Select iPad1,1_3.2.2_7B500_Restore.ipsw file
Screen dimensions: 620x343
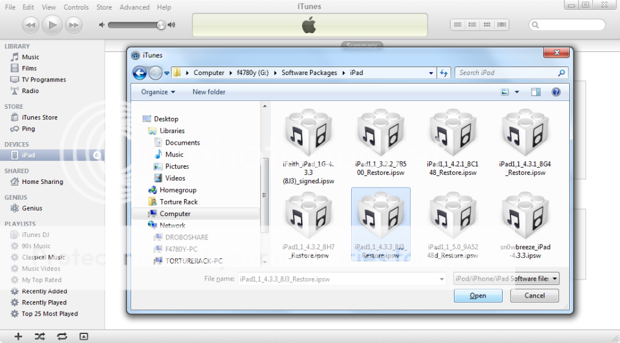[381, 143]
